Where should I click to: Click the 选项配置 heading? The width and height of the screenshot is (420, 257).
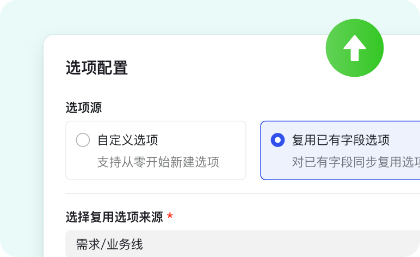(x=96, y=68)
